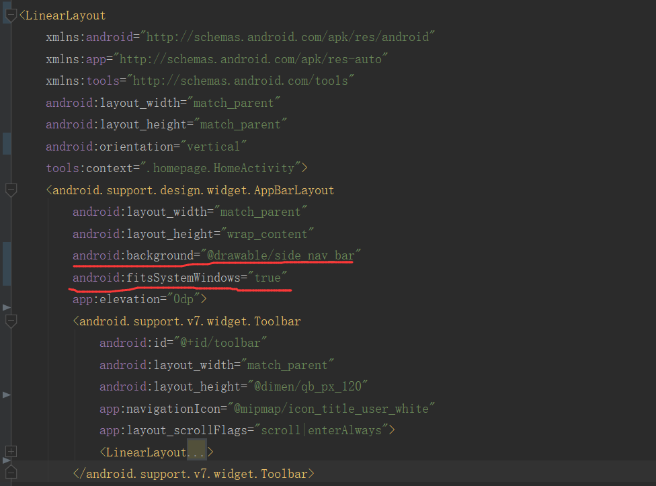Click the "scroll|enterAlways" scrollFlags value

(x=321, y=430)
